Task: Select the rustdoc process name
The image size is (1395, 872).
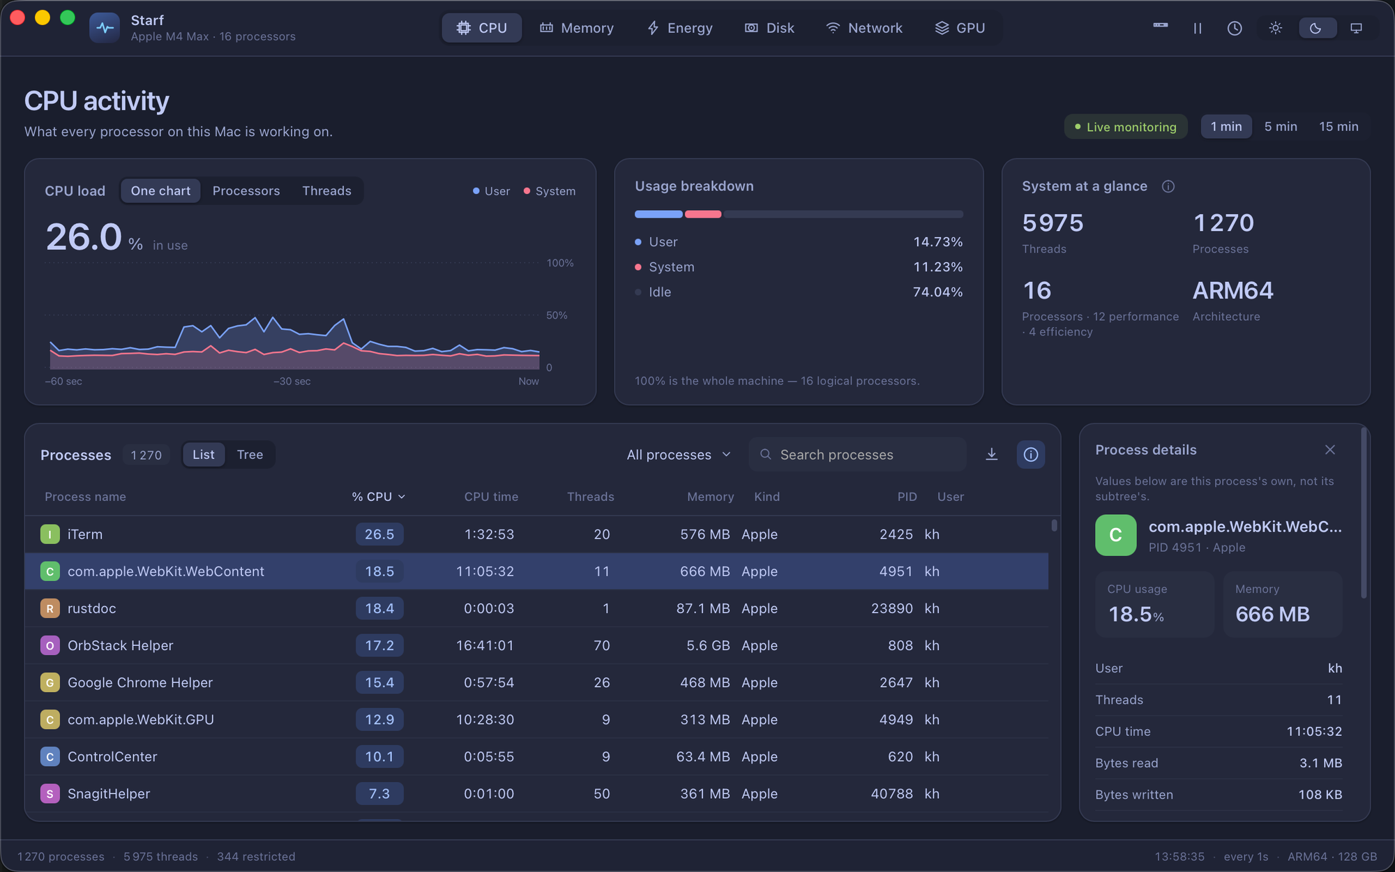Action: [91, 608]
